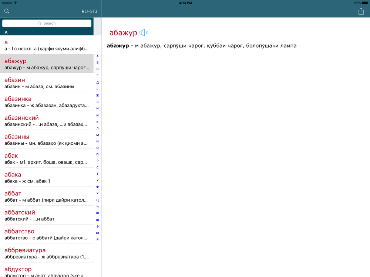This screenshot has height=277, width=370.
Task: Jump to letter Ц in index
Action: pos(97,200)
